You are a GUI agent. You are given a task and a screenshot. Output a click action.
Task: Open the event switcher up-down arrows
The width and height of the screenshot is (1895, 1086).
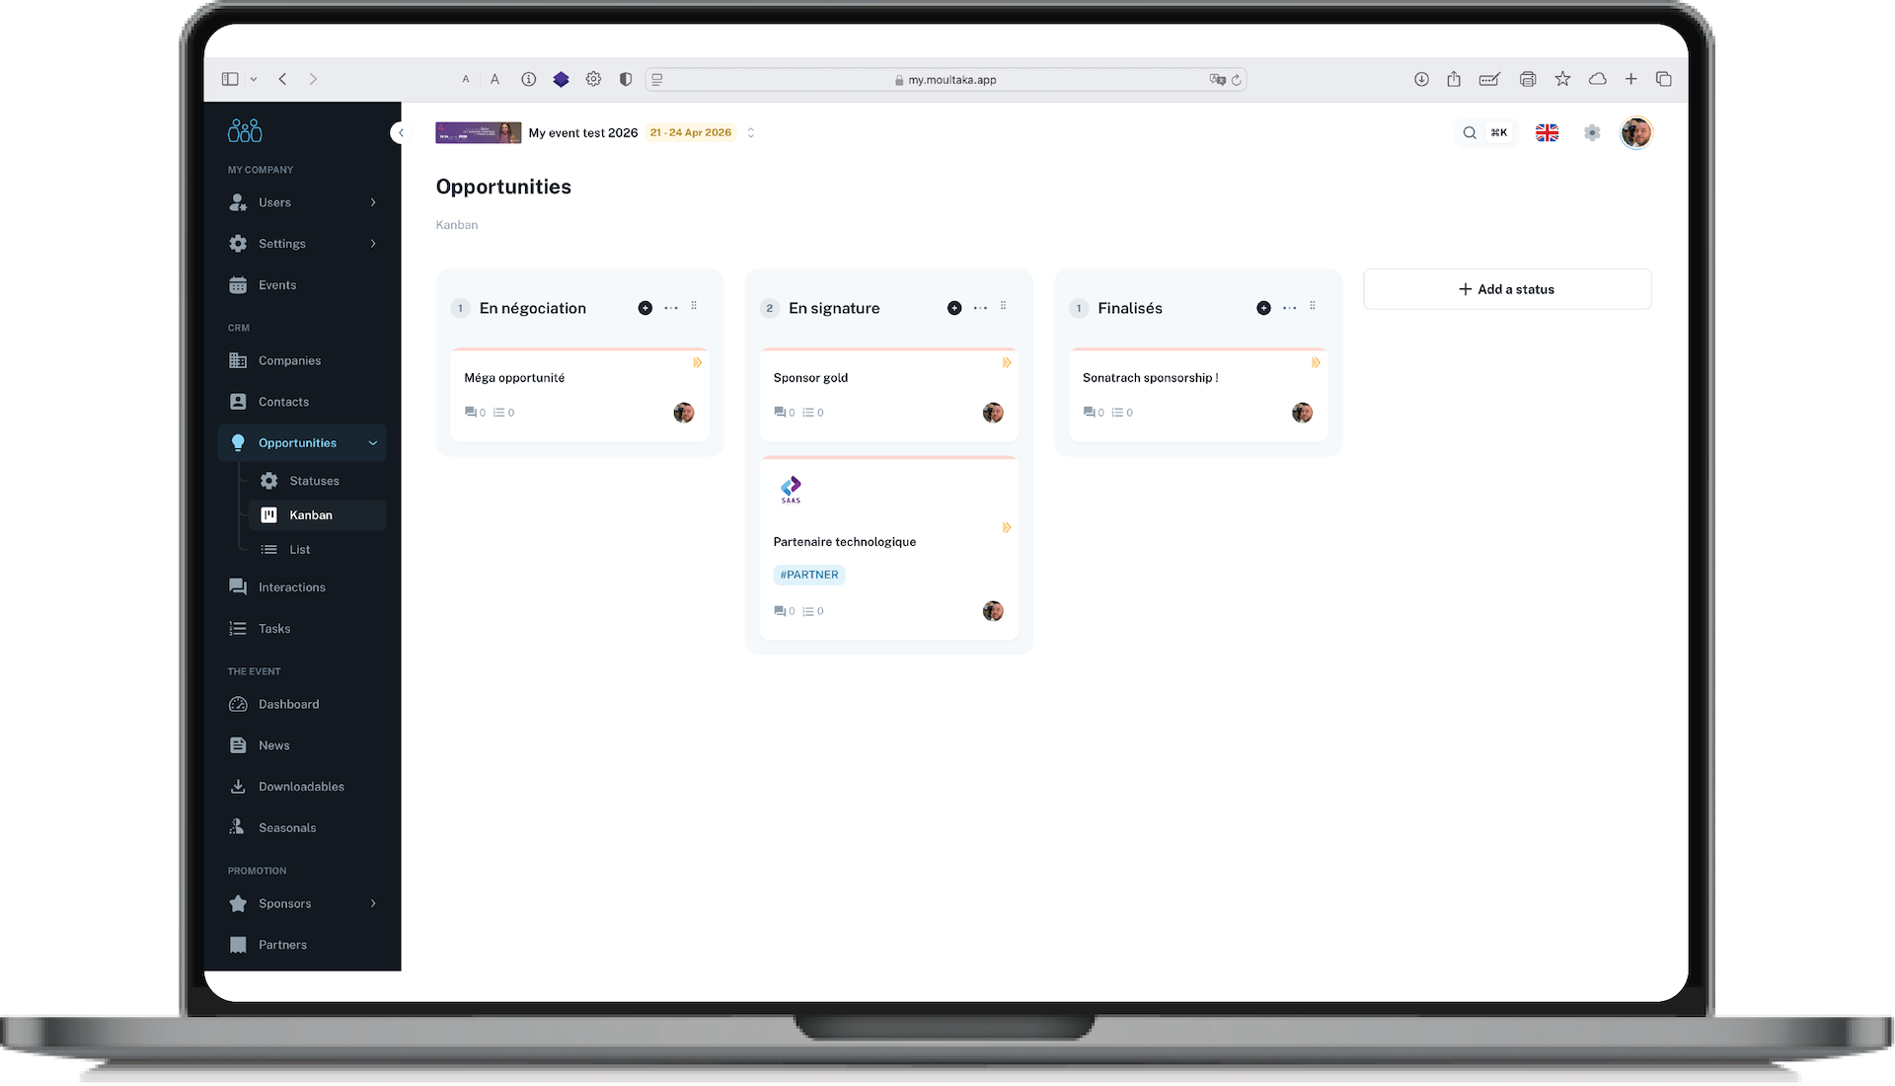751,132
